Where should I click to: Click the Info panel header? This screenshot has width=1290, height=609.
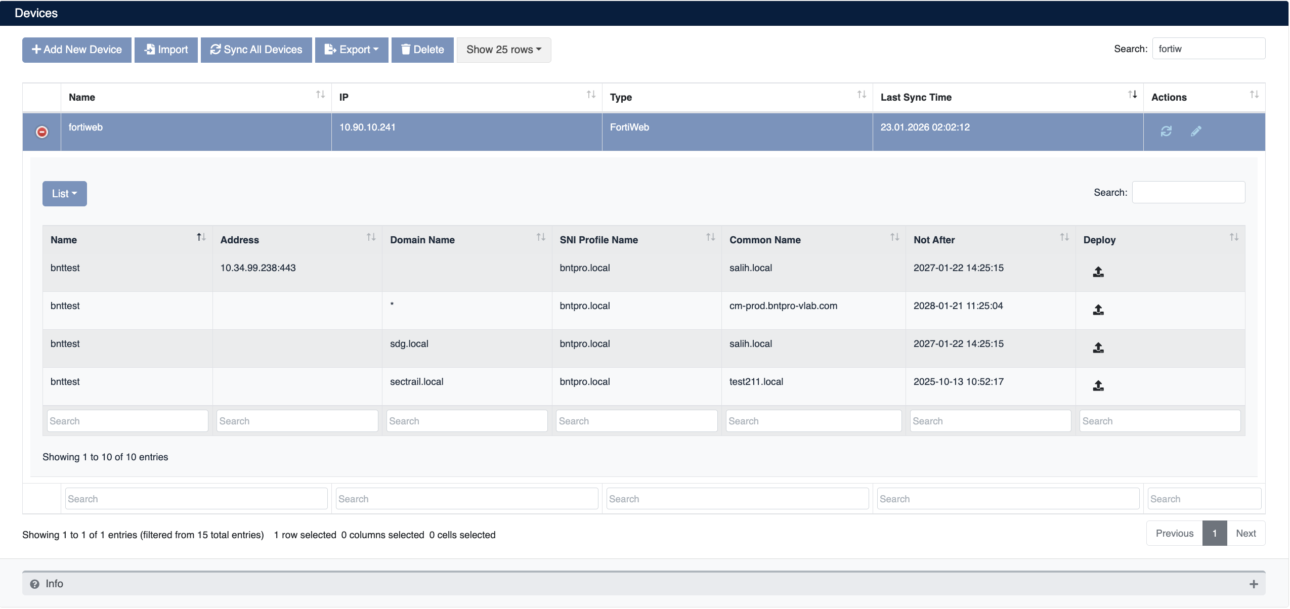coord(643,584)
